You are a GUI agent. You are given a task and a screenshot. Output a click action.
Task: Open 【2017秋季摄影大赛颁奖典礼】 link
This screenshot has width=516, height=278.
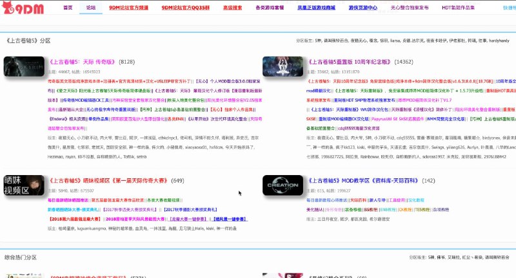coord(190,209)
